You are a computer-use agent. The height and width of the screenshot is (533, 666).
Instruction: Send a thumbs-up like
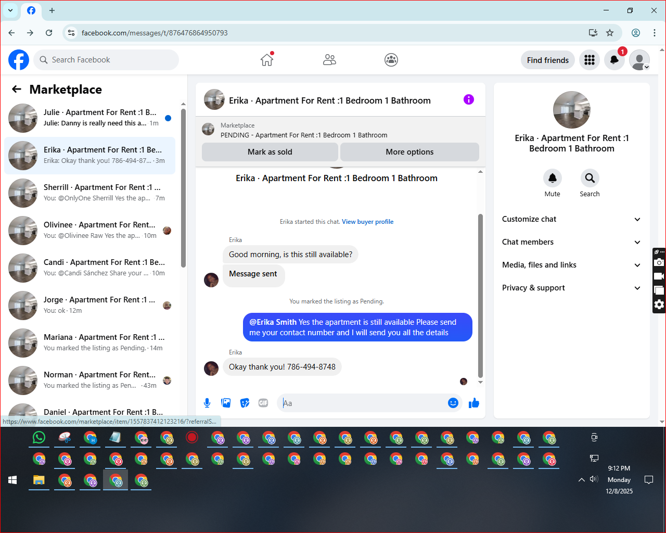click(473, 403)
